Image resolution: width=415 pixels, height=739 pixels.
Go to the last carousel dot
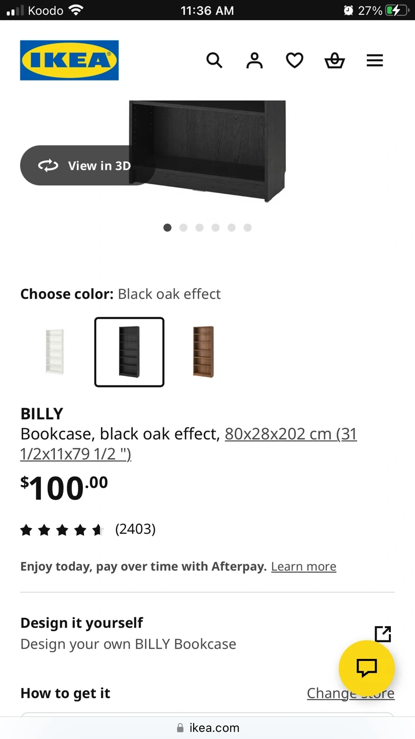247,227
